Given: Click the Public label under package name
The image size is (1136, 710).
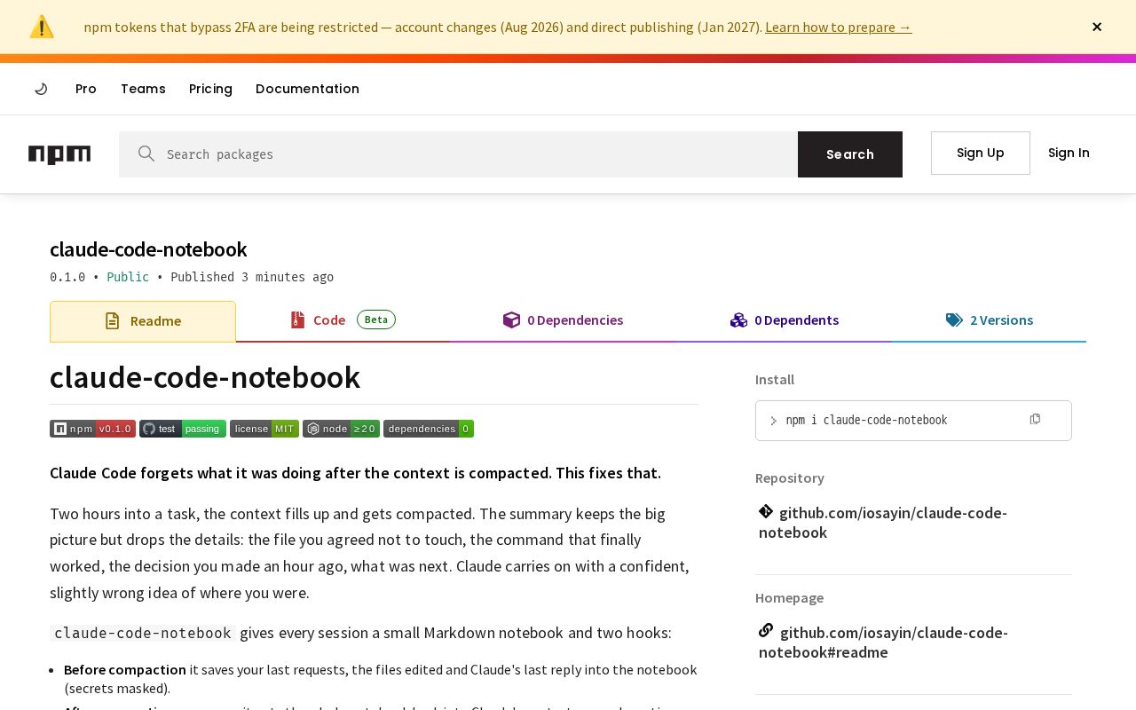Looking at the screenshot, I should coord(128,277).
